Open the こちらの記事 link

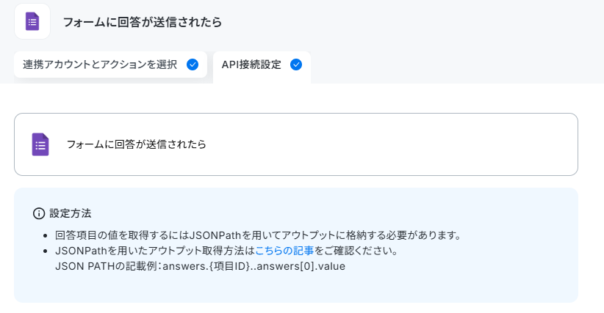pyautogui.click(x=284, y=251)
